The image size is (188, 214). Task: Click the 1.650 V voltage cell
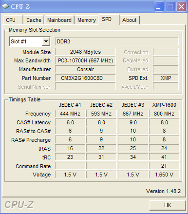pos(164,175)
